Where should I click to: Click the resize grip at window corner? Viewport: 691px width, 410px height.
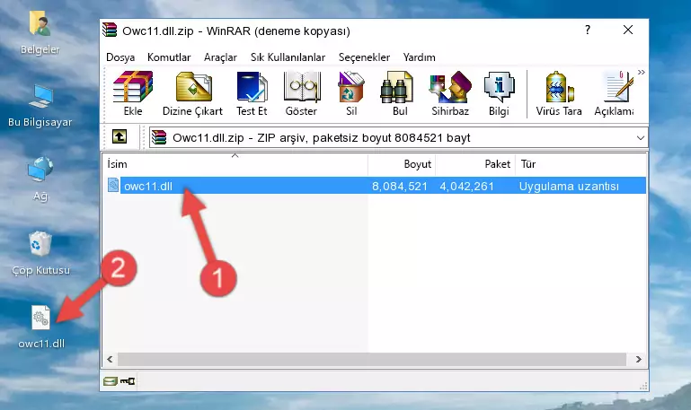tap(644, 387)
